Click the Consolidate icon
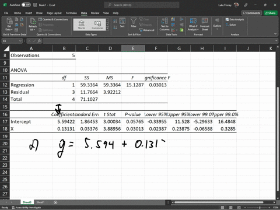Viewport: 280px width, 210px height. click(x=181, y=19)
